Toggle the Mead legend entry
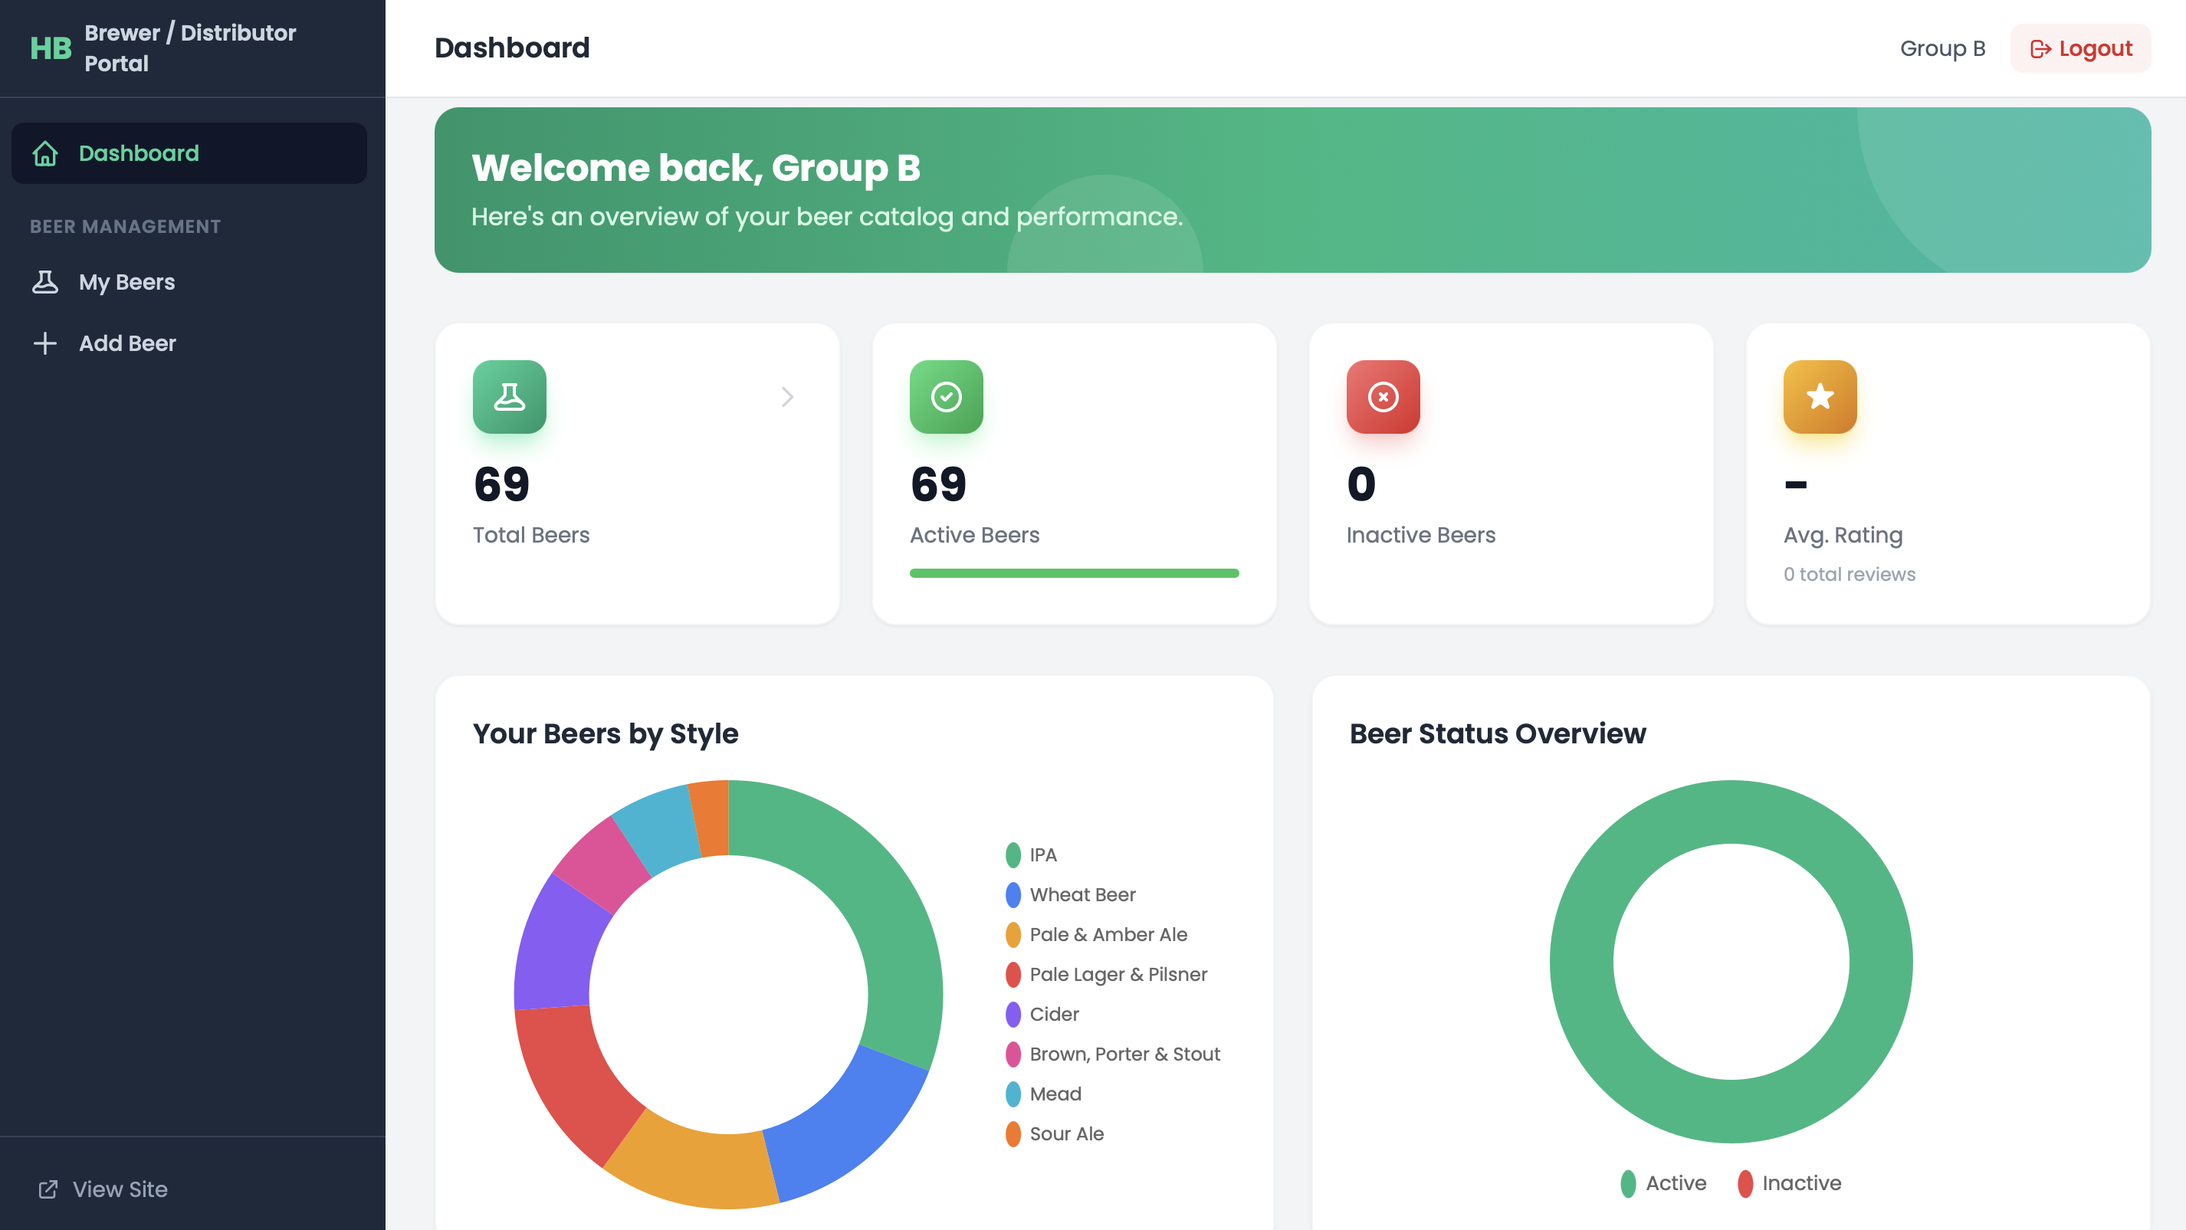Image resolution: width=2186 pixels, height=1230 pixels. (x=1044, y=1094)
